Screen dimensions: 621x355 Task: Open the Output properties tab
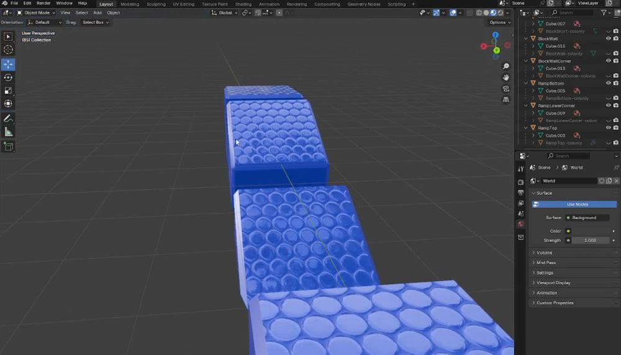pos(521,193)
